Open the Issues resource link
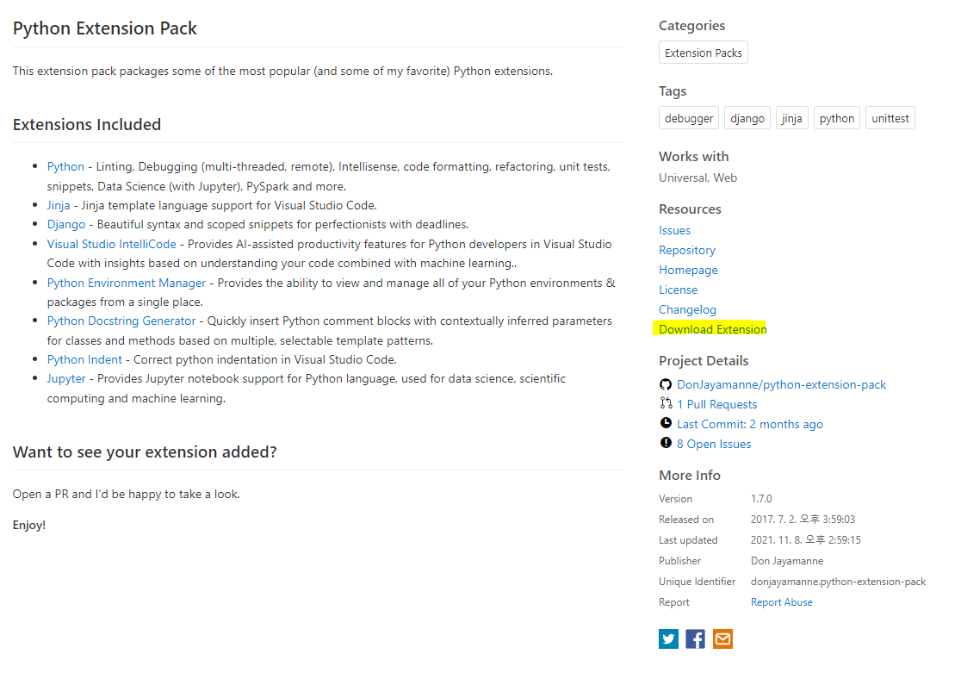Viewport: 961px width, 679px height. (675, 231)
